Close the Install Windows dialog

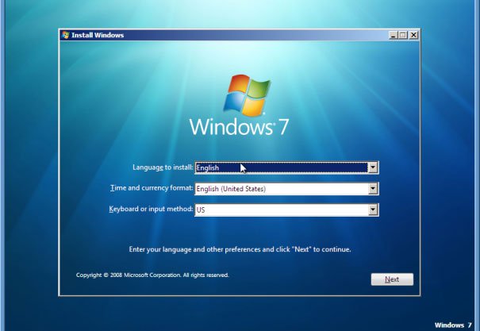[413, 35]
